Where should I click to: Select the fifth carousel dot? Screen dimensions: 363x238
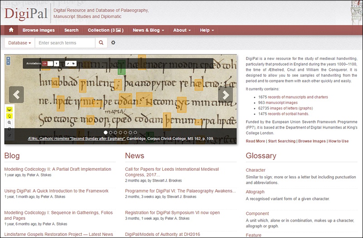coord(125,133)
